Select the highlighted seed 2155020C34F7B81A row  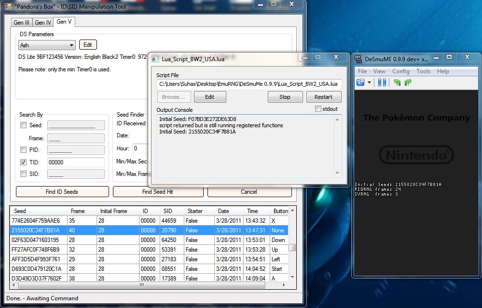pos(149,230)
